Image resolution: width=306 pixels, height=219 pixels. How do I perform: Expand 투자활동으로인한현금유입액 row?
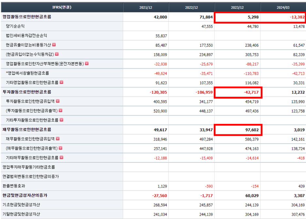pyautogui.click(x=58, y=101)
